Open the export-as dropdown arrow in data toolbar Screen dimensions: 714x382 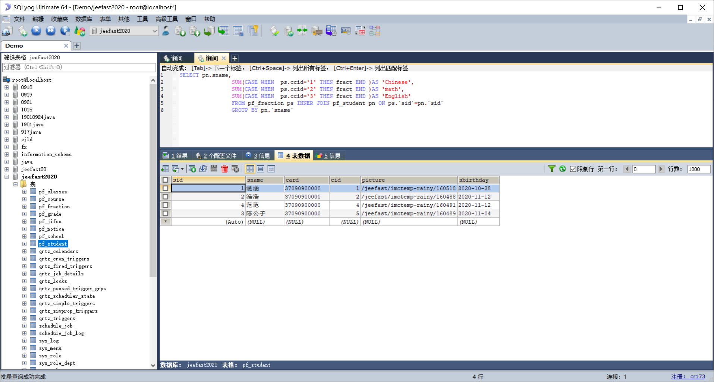tap(182, 169)
